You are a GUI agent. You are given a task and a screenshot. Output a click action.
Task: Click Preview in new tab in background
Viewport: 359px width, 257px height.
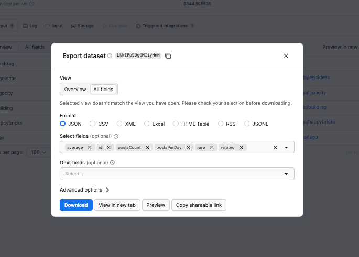click(341, 47)
